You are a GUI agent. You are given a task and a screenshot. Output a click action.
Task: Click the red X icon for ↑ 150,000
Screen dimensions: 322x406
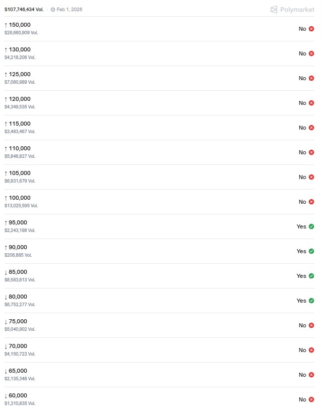point(311,29)
